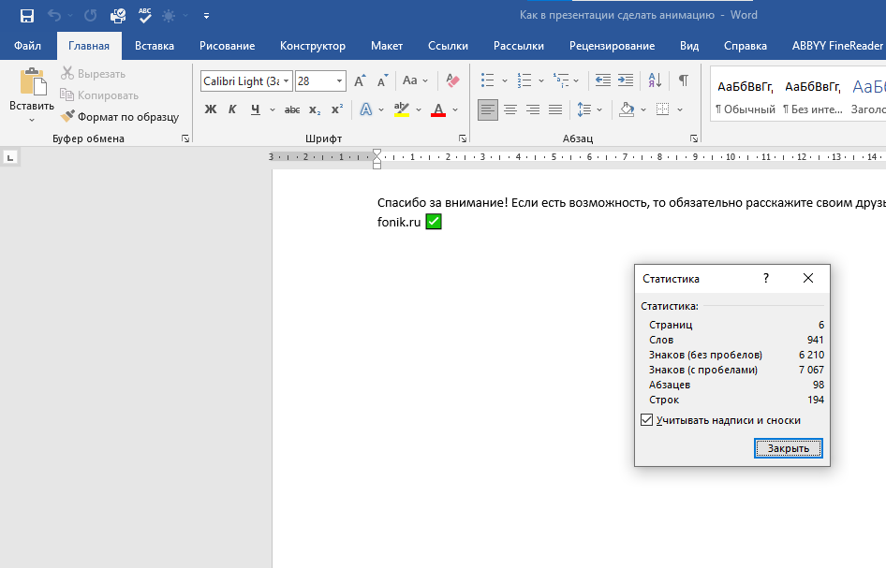
Task: Sort text with the A-Я sort icon
Action: pos(655,80)
